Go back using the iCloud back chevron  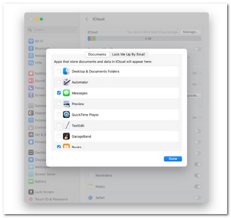click(87, 19)
